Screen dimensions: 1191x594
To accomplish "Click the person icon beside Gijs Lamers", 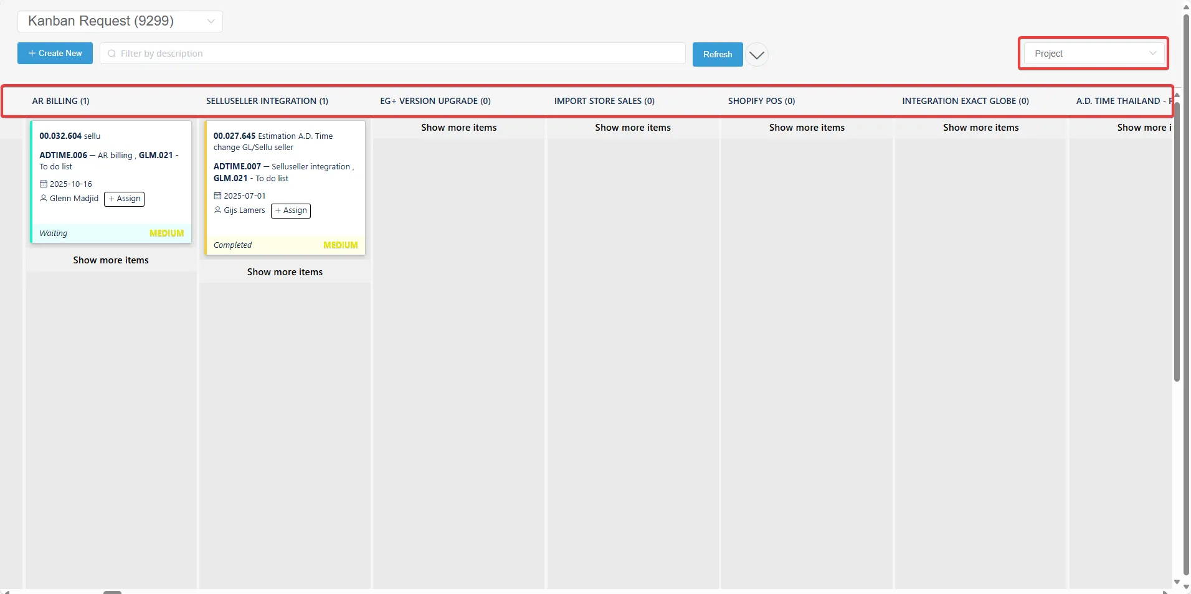I will point(217,210).
